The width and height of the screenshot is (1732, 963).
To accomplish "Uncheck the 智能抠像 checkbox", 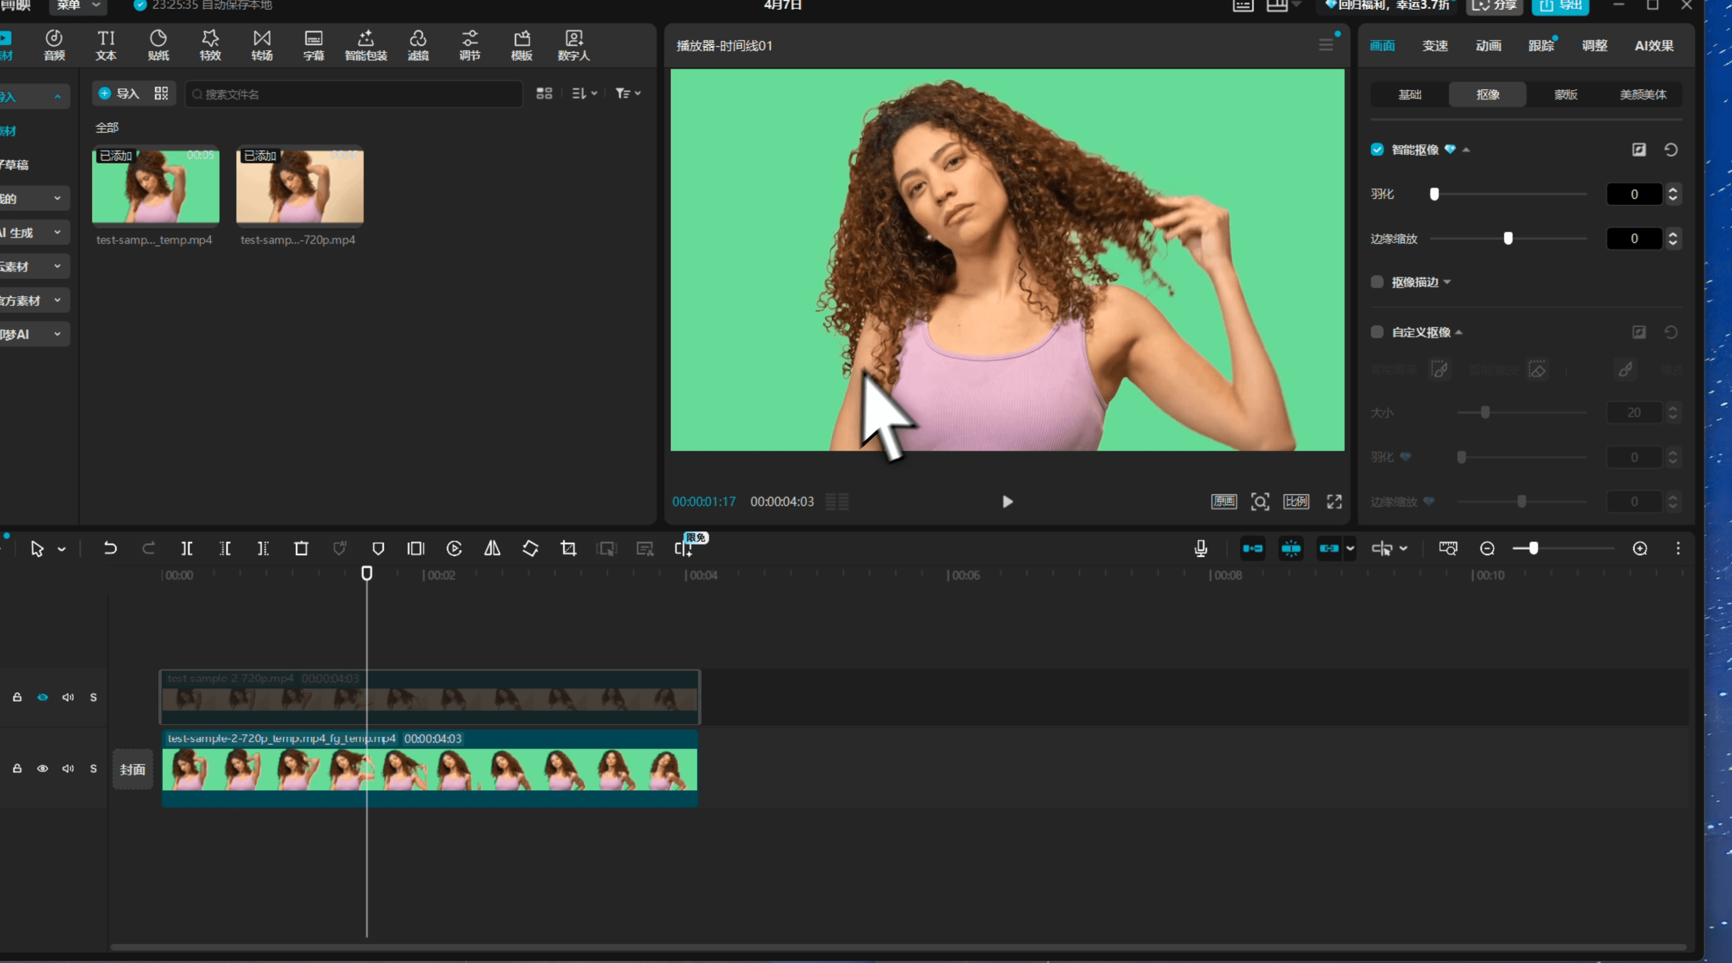I will [x=1377, y=149].
